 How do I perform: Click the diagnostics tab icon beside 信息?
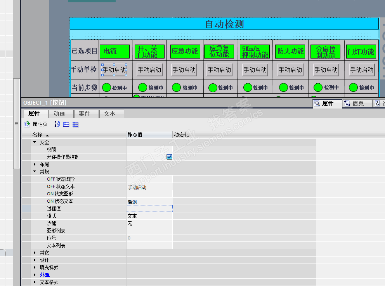[x=377, y=103]
